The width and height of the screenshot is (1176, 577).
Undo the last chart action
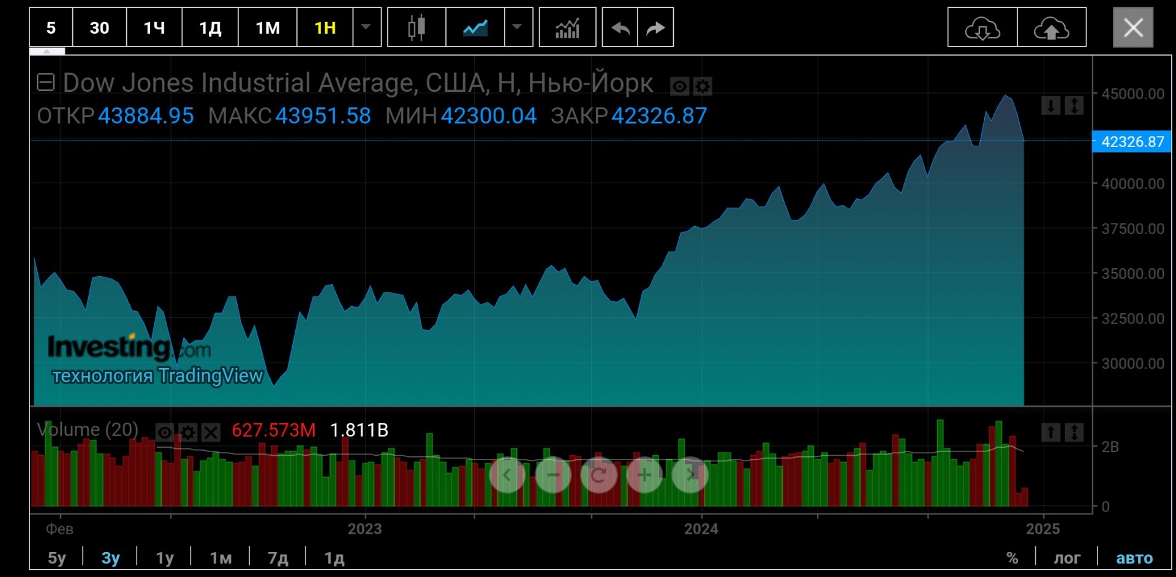[620, 28]
